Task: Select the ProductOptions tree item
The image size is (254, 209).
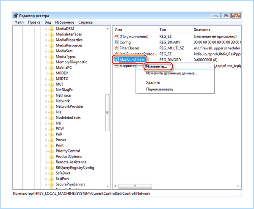Action: 69,157
